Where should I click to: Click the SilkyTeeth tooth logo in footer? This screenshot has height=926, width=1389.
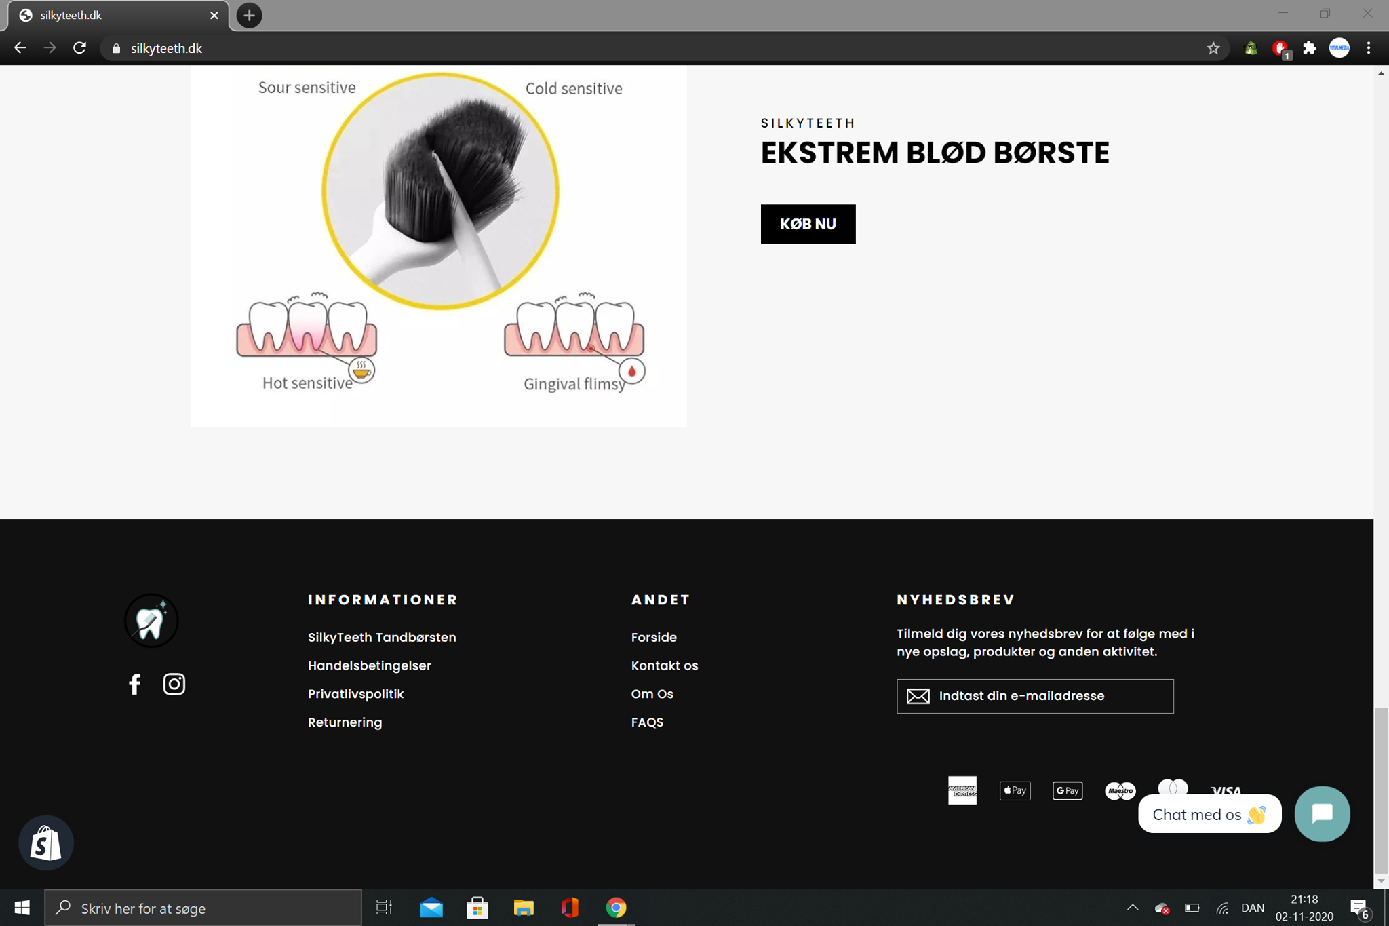pyautogui.click(x=151, y=621)
